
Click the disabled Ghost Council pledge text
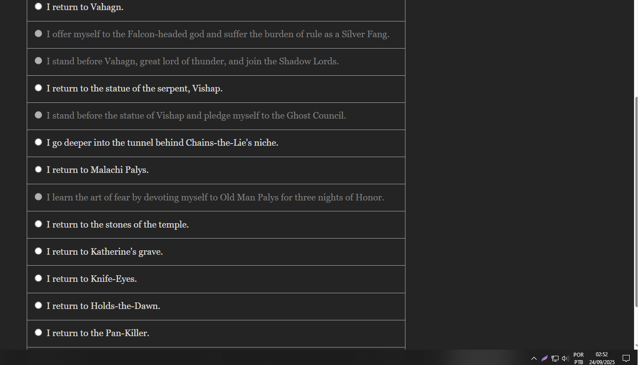click(x=196, y=116)
